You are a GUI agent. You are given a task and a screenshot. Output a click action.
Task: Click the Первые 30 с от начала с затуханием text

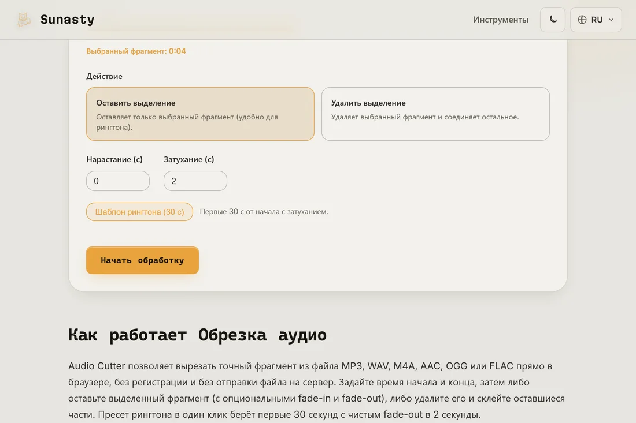coord(264,212)
